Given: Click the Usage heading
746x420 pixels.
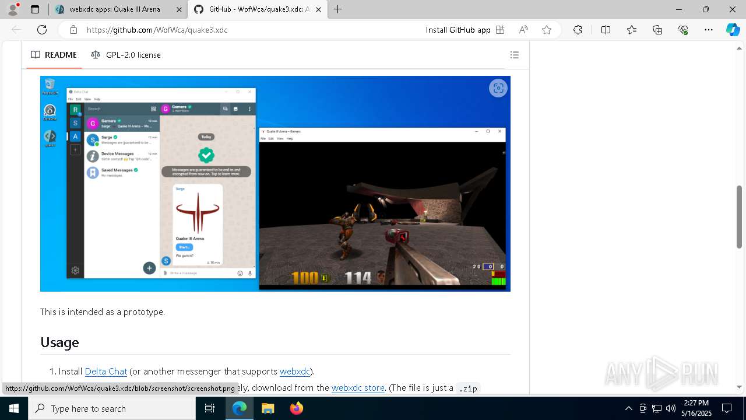Looking at the screenshot, I should click(59, 342).
